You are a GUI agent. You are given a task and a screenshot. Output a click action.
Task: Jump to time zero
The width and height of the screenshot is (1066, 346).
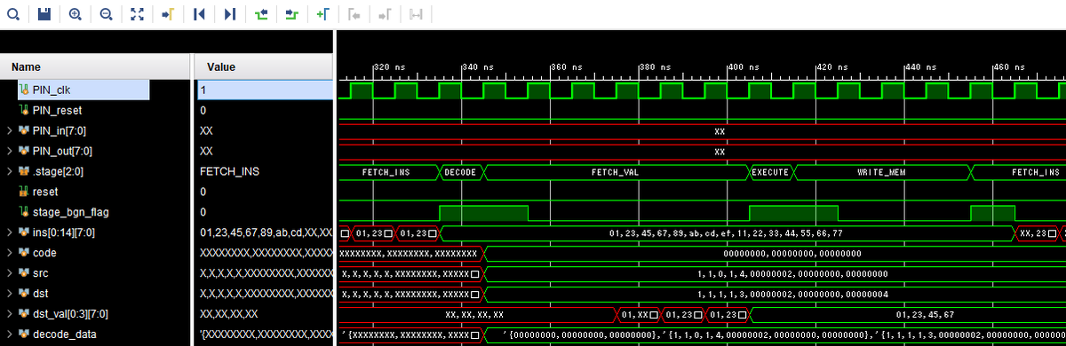click(x=199, y=14)
